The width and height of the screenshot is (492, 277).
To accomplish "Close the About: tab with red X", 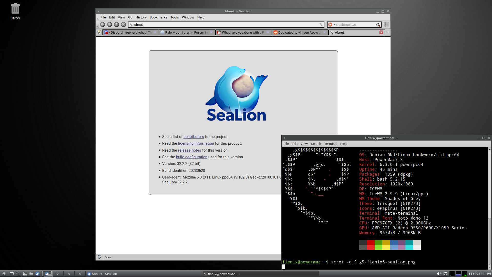I will pyautogui.click(x=381, y=32).
